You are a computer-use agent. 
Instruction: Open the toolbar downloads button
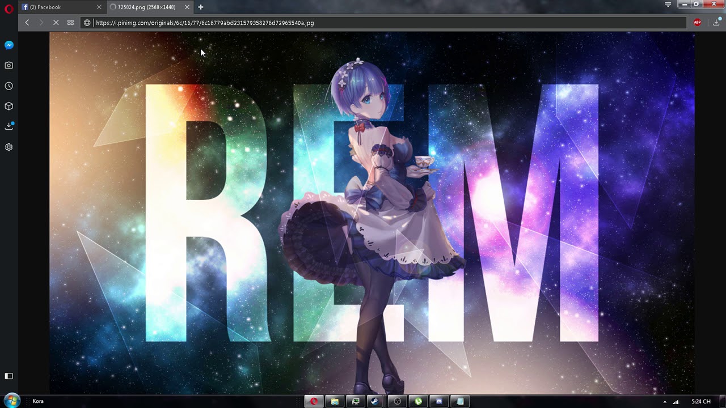coord(716,23)
